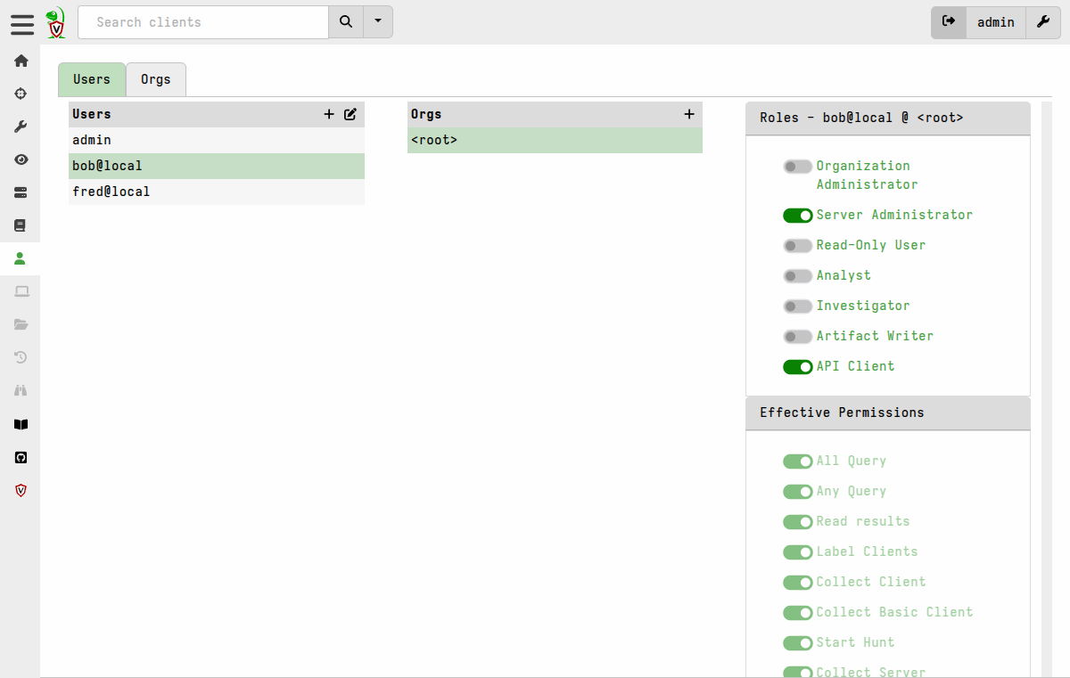Select the Hunt Manager crosshair icon
Screen dimensions: 1070x678
click(x=21, y=94)
